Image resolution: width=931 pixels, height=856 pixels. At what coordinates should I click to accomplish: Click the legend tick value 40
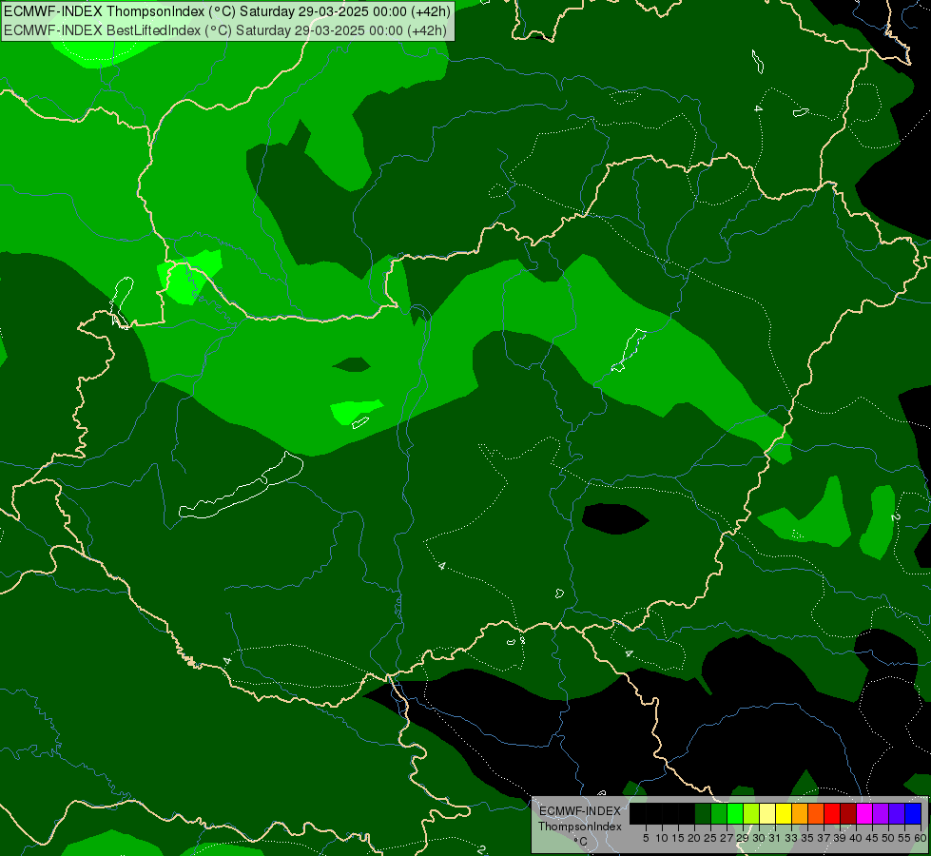pyautogui.click(x=856, y=838)
